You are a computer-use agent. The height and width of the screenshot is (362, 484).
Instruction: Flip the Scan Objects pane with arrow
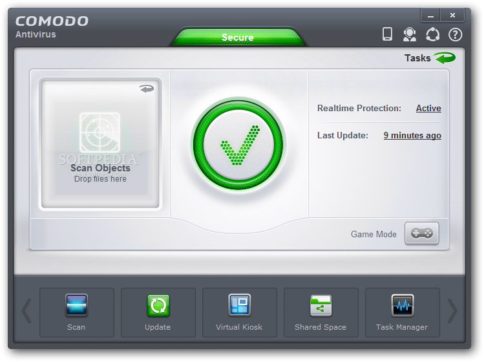(147, 89)
